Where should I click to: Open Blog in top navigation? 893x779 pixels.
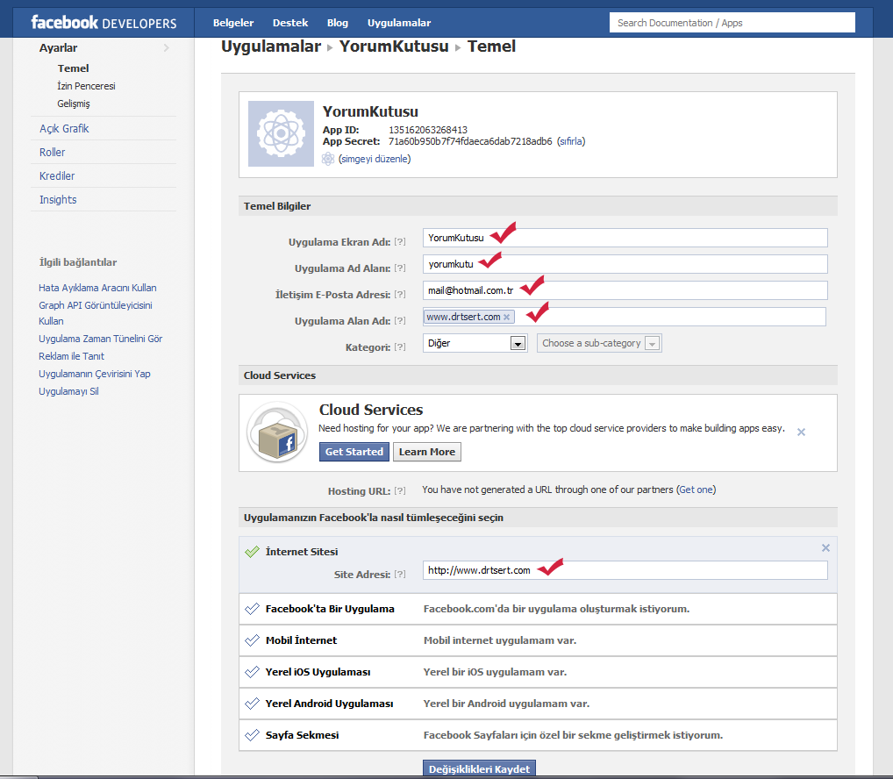[337, 23]
